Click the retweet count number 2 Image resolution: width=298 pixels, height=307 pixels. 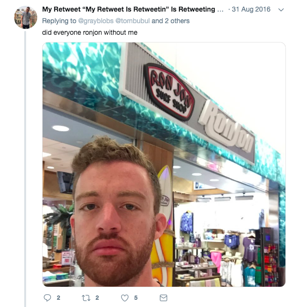(x=97, y=298)
